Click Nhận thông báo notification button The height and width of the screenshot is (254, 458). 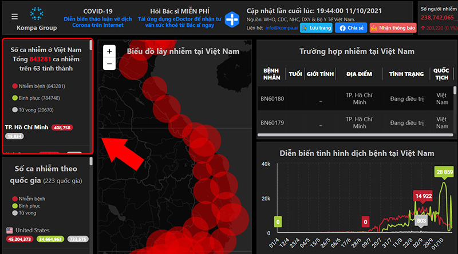[393, 28]
